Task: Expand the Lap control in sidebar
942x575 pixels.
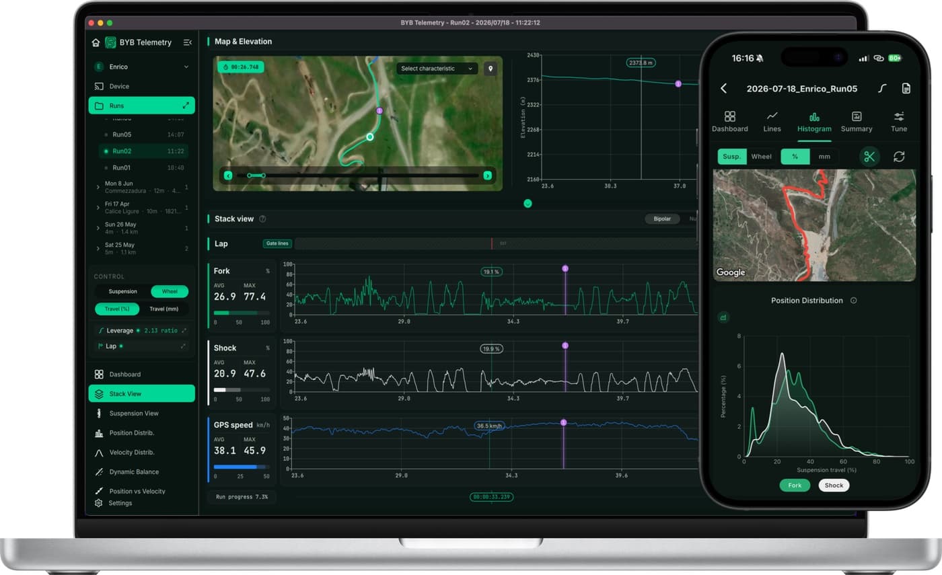Action: click(x=183, y=346)
